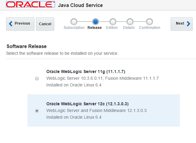196x143 pixels.
Task: Click 'Select the software release' description text
Action: point(62,53)
